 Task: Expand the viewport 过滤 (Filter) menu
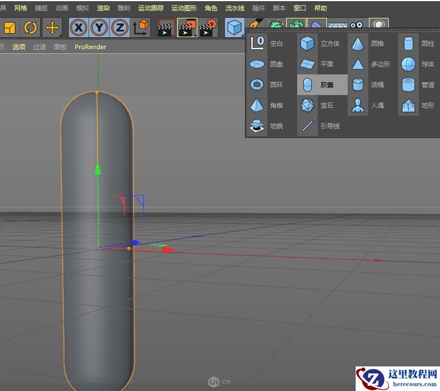click(39, 47)
